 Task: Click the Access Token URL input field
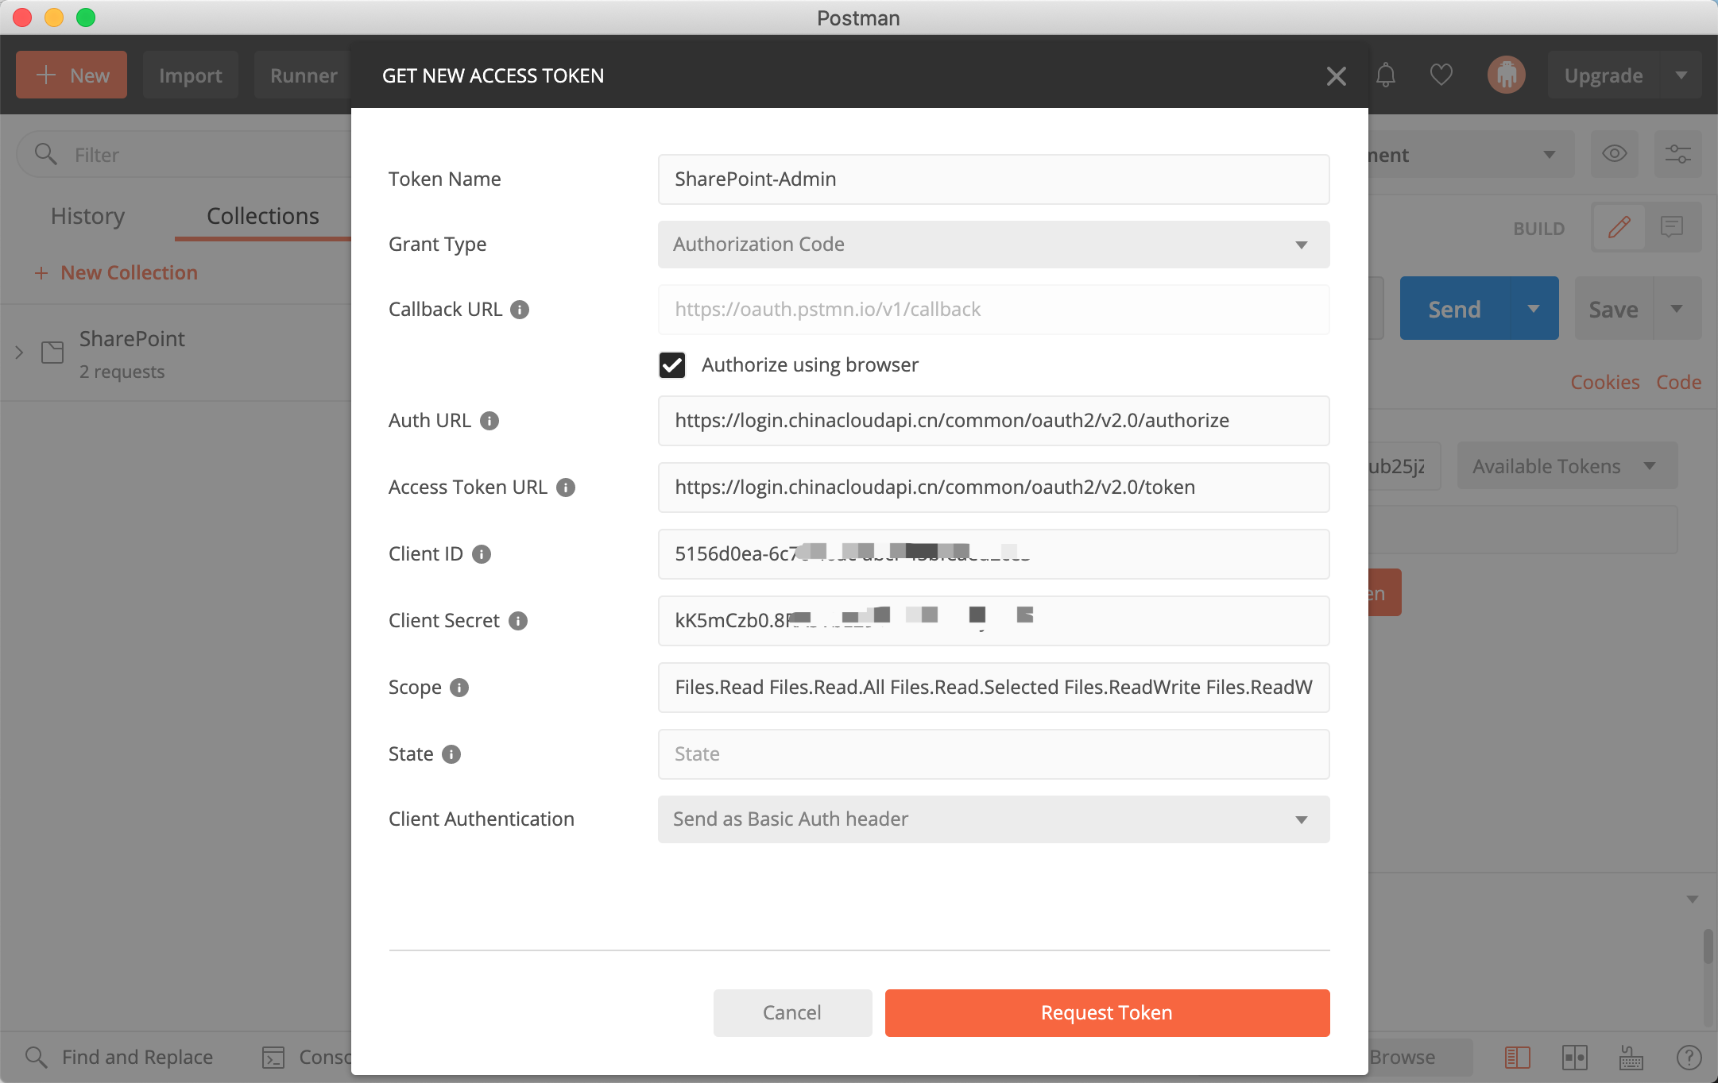(993, 488)
